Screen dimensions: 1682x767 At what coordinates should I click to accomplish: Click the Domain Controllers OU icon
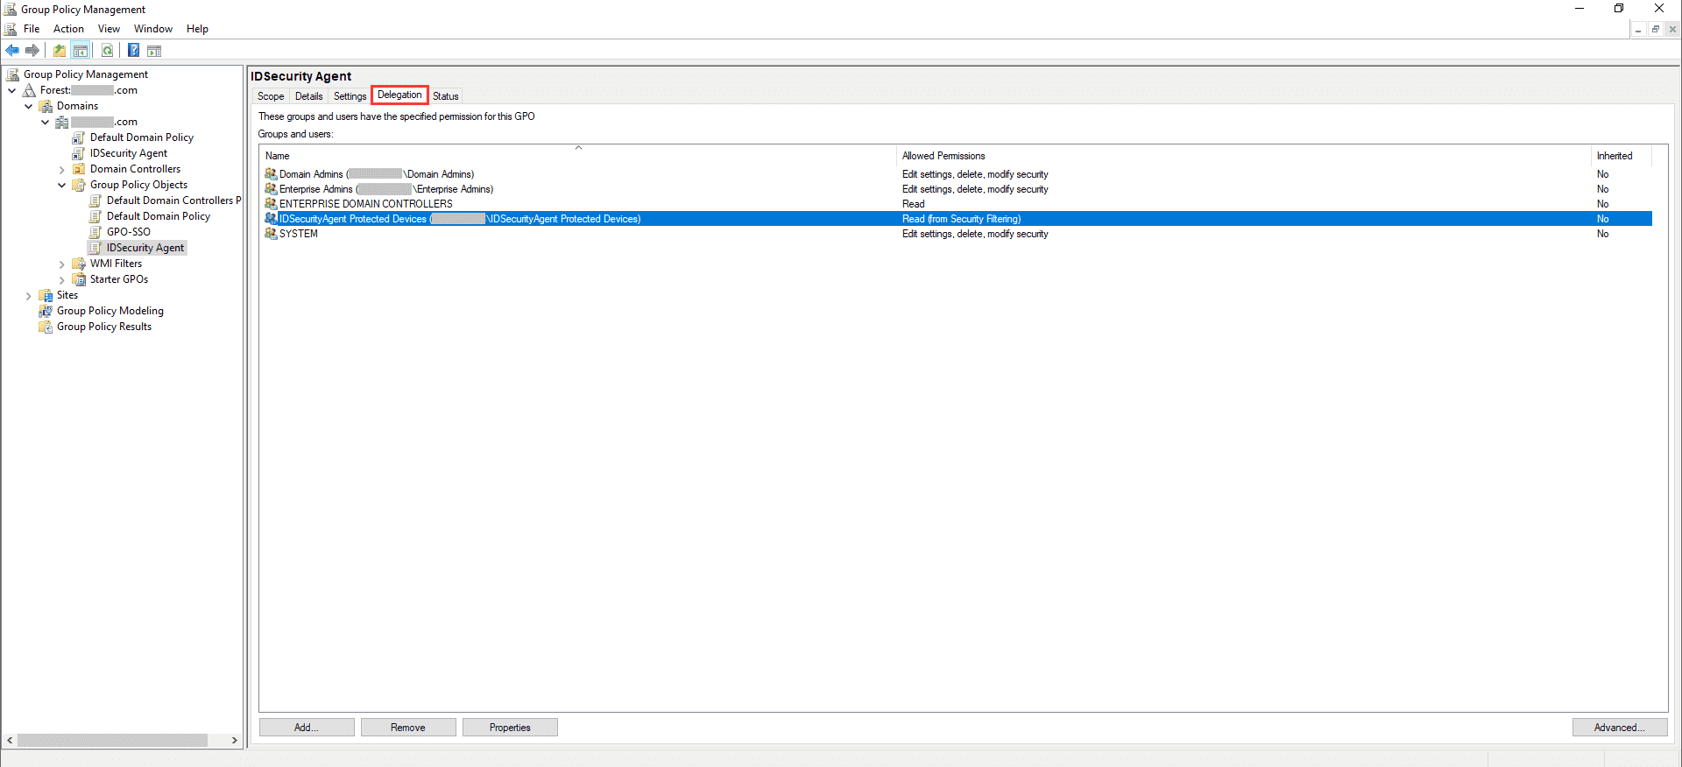point(79,169)
